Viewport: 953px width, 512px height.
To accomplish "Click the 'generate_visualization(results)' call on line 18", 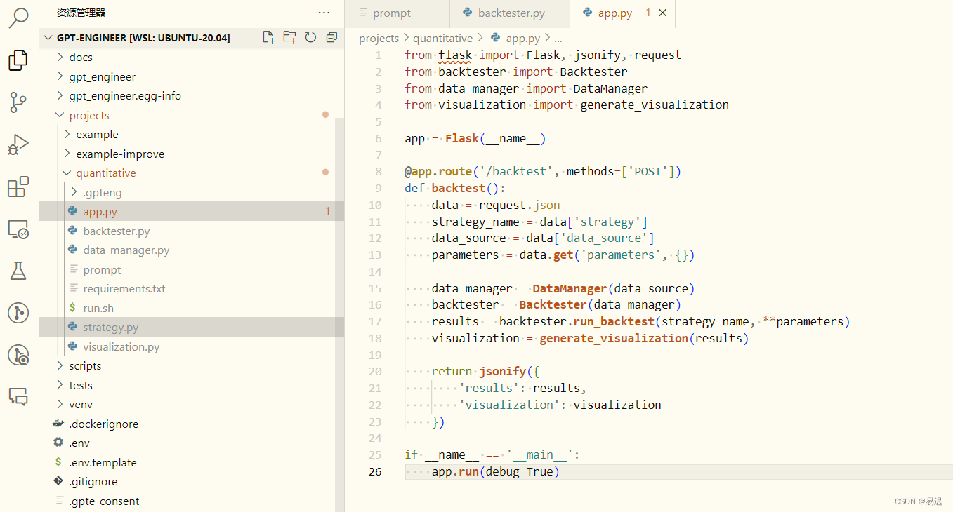I will click(x=644, y=338).
